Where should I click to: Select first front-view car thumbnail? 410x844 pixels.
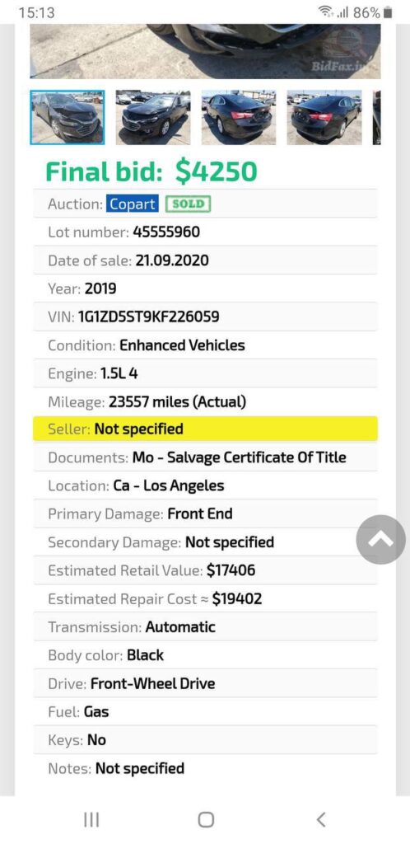(68, 118)
